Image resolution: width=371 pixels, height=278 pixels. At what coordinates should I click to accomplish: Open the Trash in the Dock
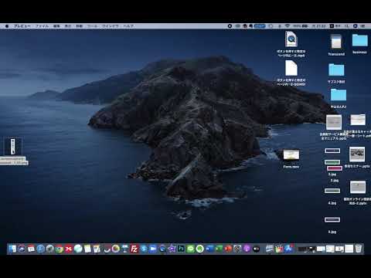click(359, 249)
